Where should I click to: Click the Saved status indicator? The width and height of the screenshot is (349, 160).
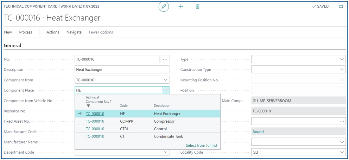pos(320,6)
